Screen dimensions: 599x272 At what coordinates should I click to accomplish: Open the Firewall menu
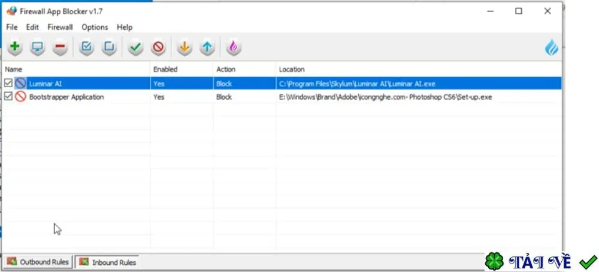[x=60, y=27]
